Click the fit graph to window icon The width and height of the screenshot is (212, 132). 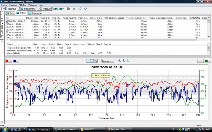click(128, 61)
